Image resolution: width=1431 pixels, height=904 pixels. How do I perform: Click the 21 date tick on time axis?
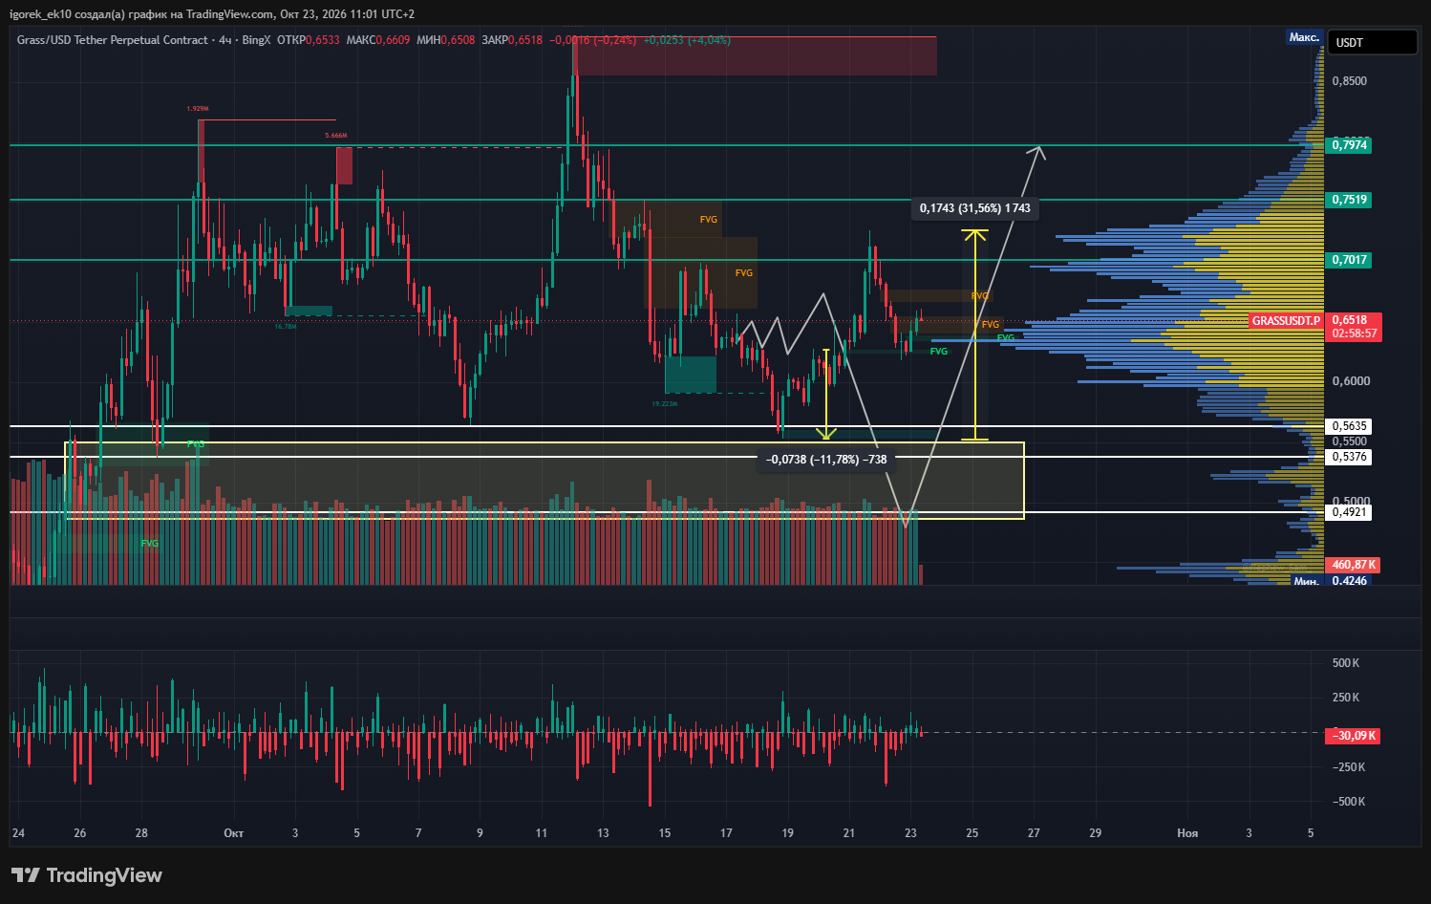849,833
